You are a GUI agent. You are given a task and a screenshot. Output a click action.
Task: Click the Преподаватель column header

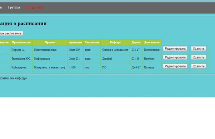click(21, 42)
